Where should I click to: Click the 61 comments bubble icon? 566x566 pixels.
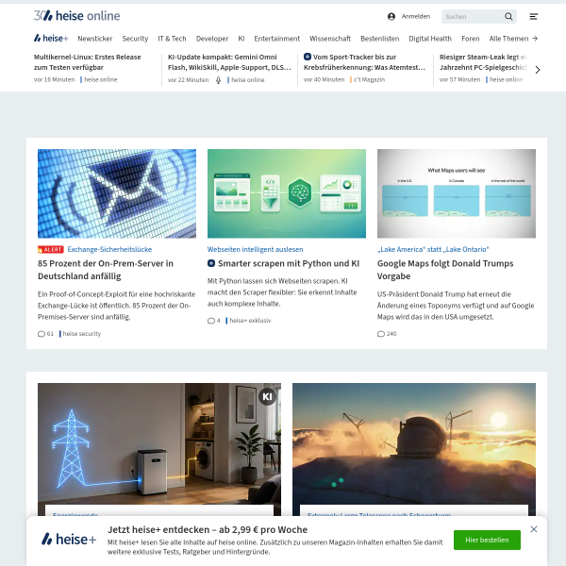pyautogui.click(x=42, y=334)
